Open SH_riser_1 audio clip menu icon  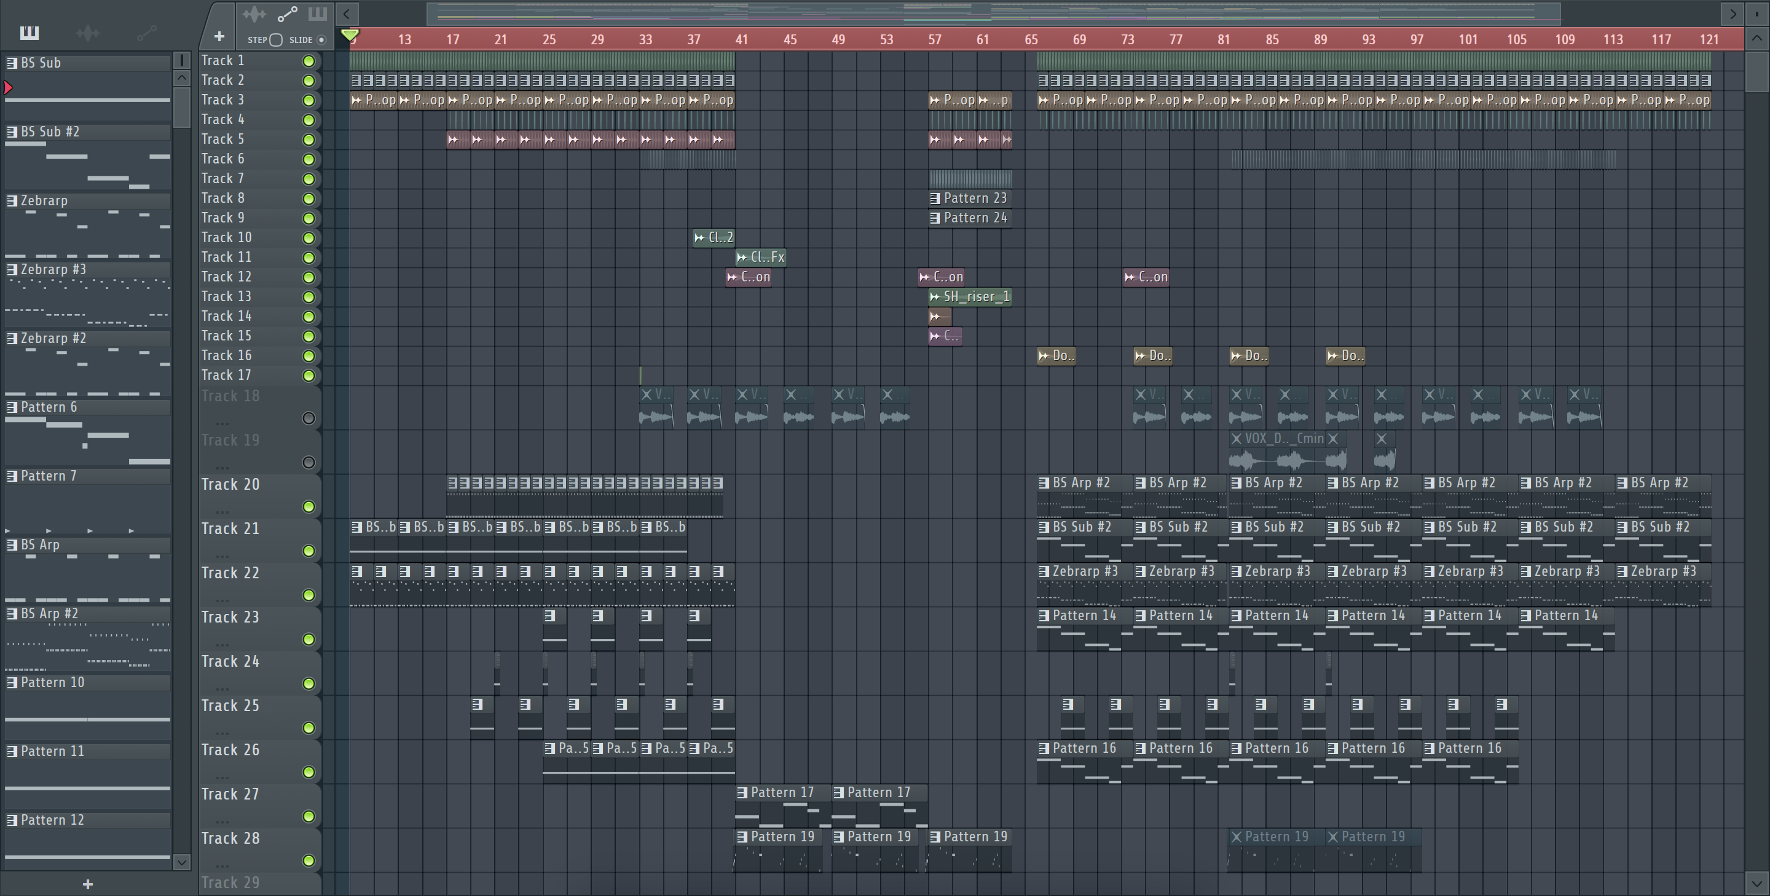pyautogui.click(x=934, y=297)
